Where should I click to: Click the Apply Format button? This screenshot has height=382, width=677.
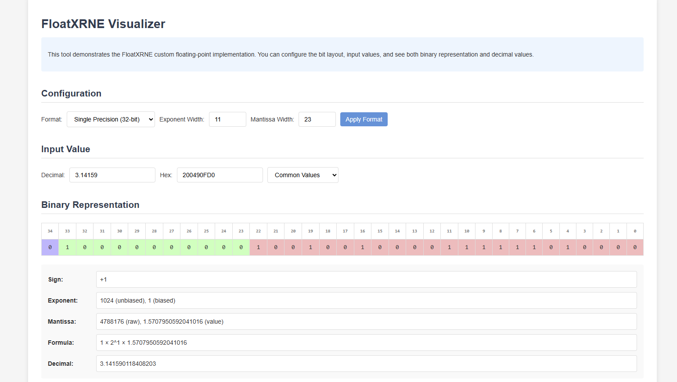pos(364,119)
